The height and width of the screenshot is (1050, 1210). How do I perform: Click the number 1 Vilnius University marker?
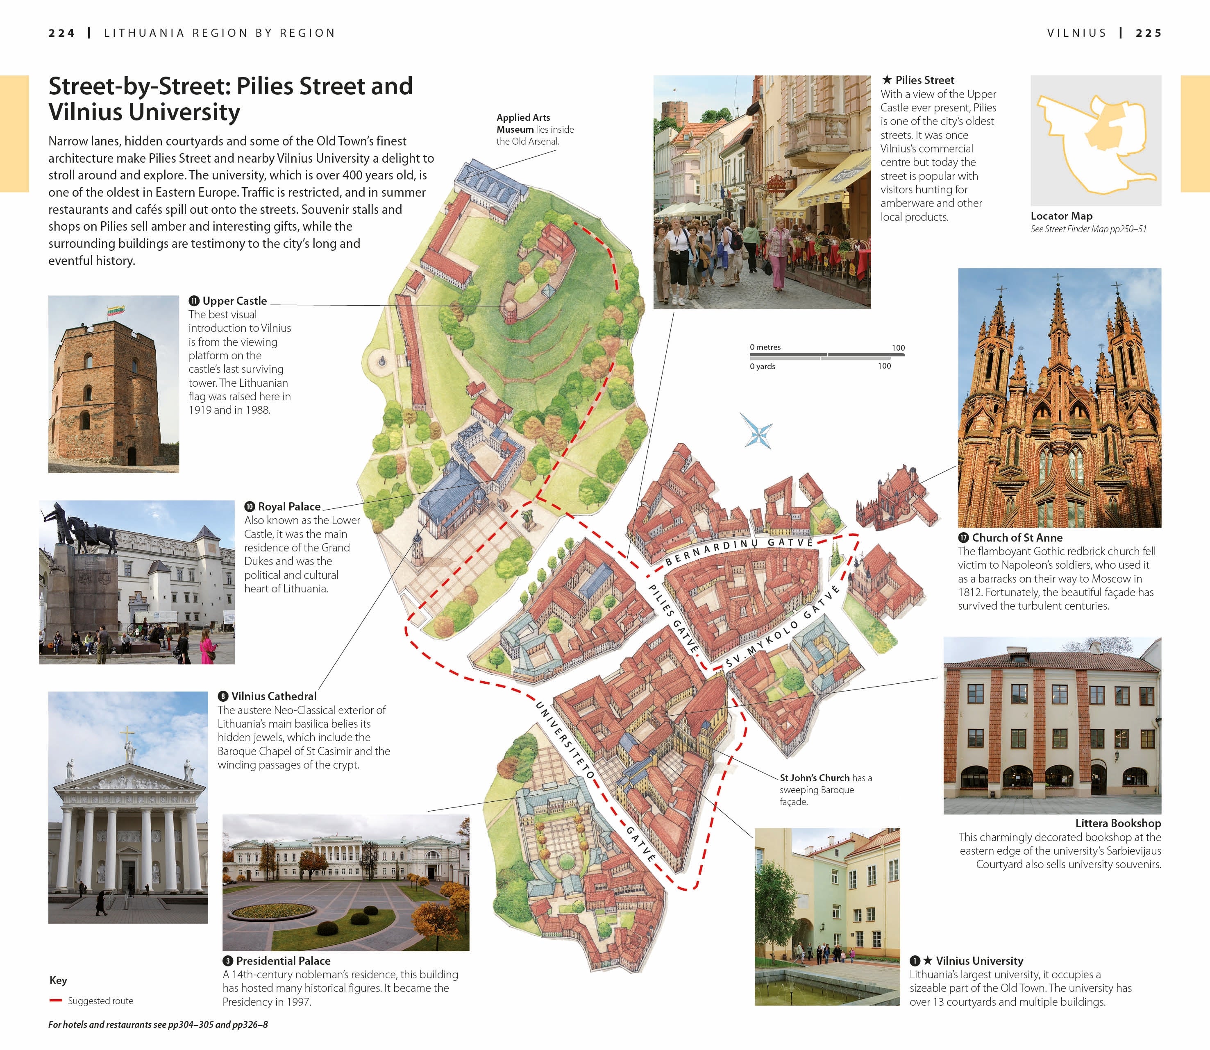coord(915,961)
